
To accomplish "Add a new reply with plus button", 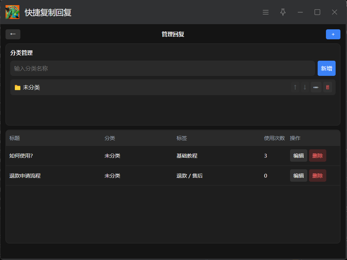I will point(333,34).
